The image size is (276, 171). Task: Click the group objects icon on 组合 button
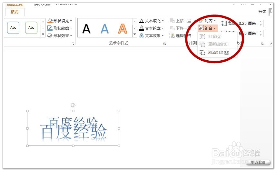201,28
